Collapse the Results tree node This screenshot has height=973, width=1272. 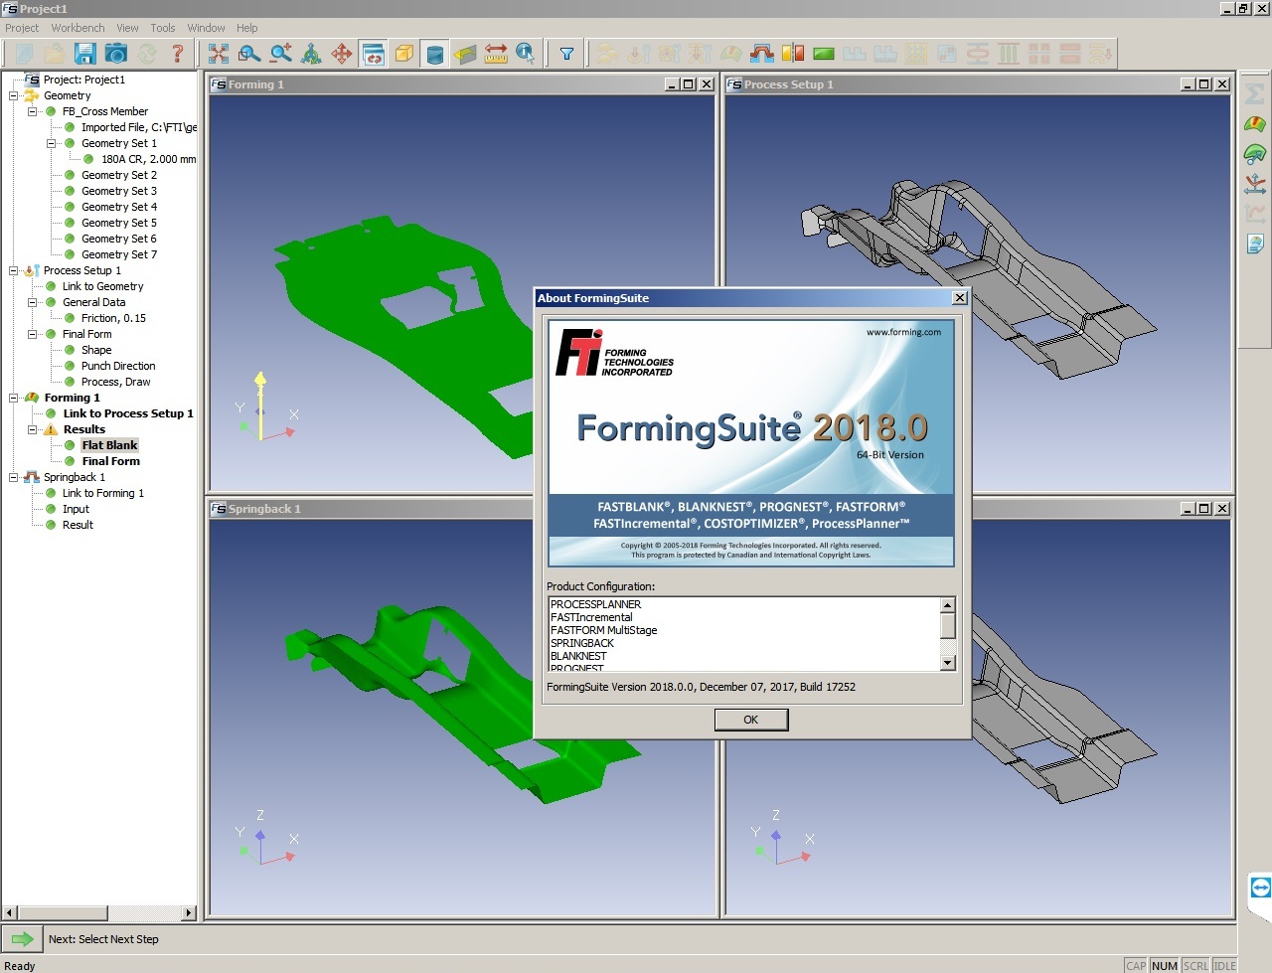(32, 429)
